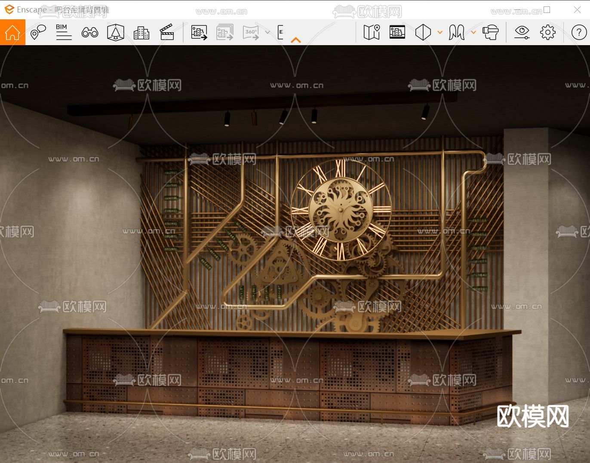
Task: Select the binoculars view tool
Action: tap(89, 32)
